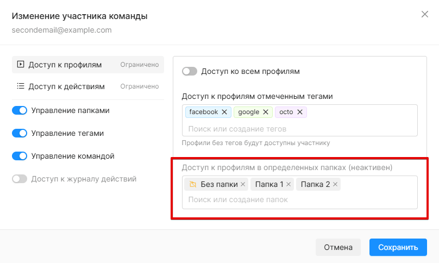Image resolution: width=439 pixels, height=263 pixels.
Task: Remove the Папка 2 folder chip
Action: [x=335, y=184]
